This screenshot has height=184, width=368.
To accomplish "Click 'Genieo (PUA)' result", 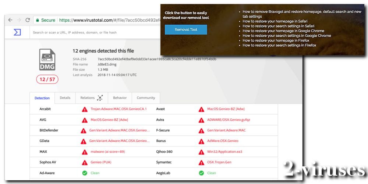I will coord(101,162).
